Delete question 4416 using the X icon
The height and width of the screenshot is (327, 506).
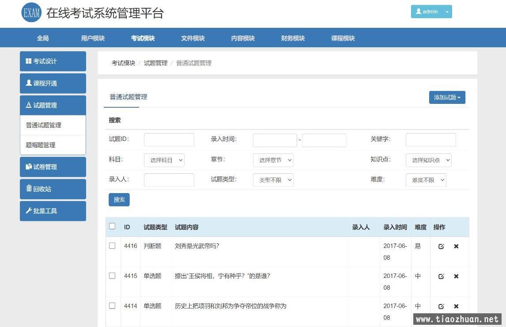pyautogui.click(x=456, y=247)
